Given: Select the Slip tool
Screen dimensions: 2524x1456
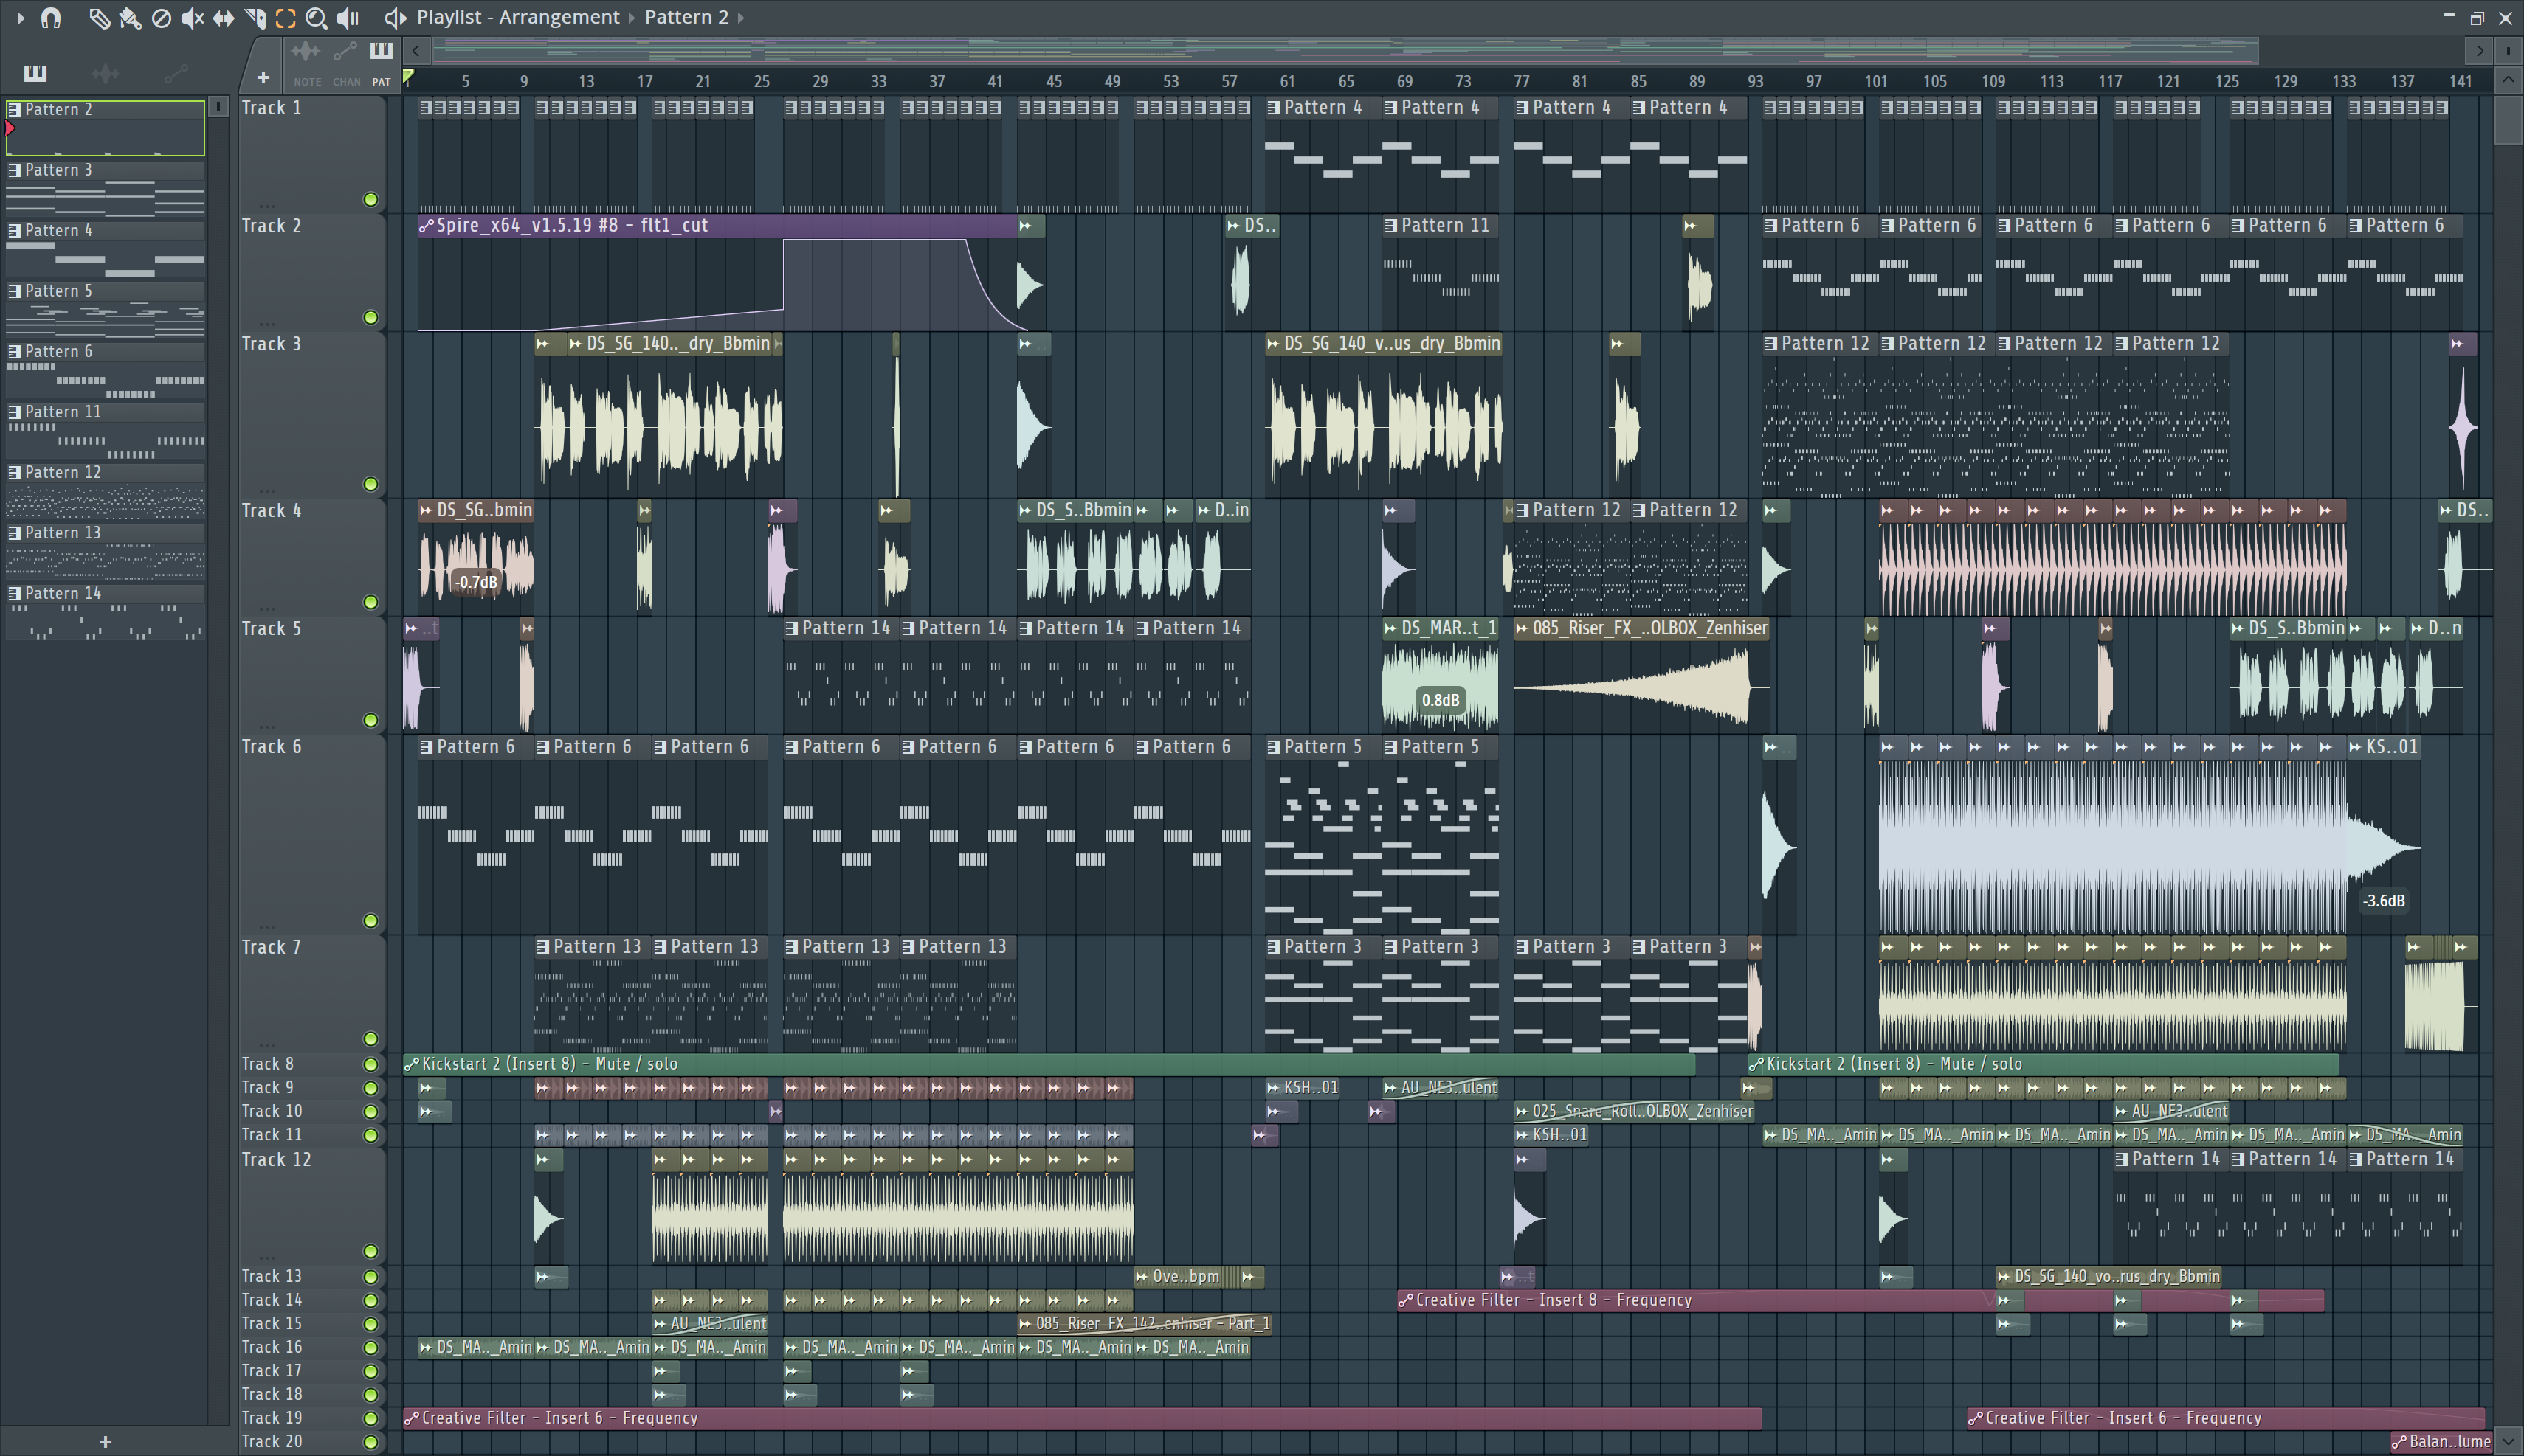Looking at the screenshot, I should 224,18.
